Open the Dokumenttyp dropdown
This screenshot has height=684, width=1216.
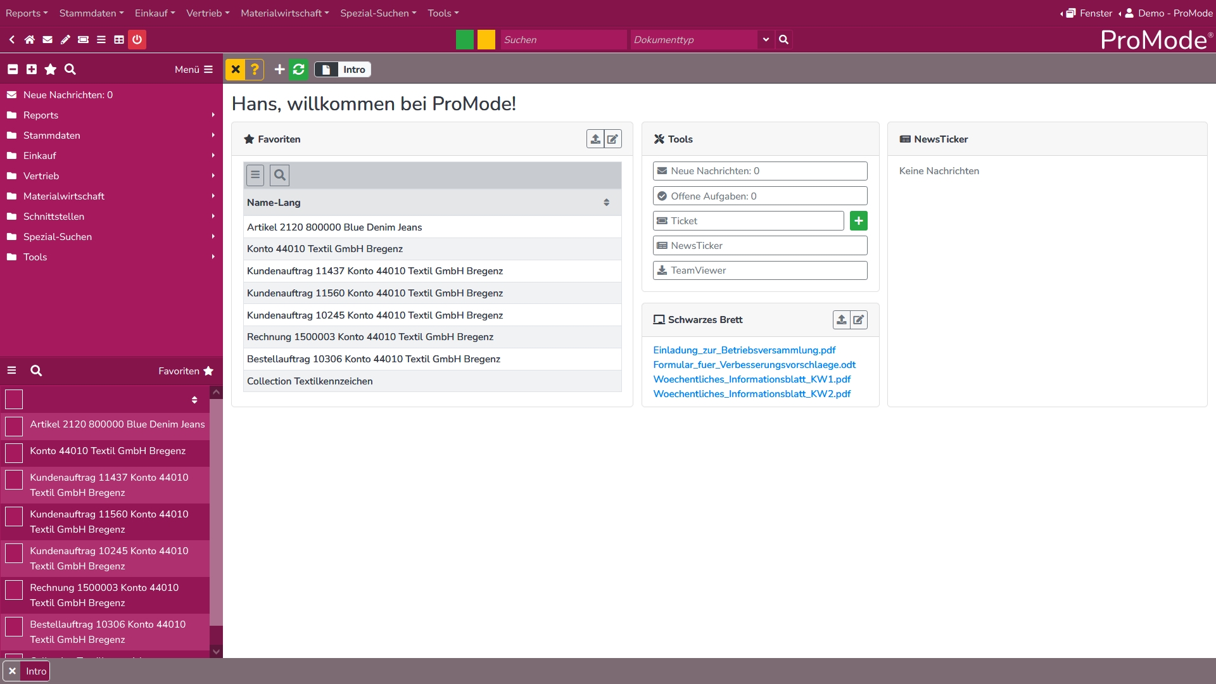[x=766, y=39]
